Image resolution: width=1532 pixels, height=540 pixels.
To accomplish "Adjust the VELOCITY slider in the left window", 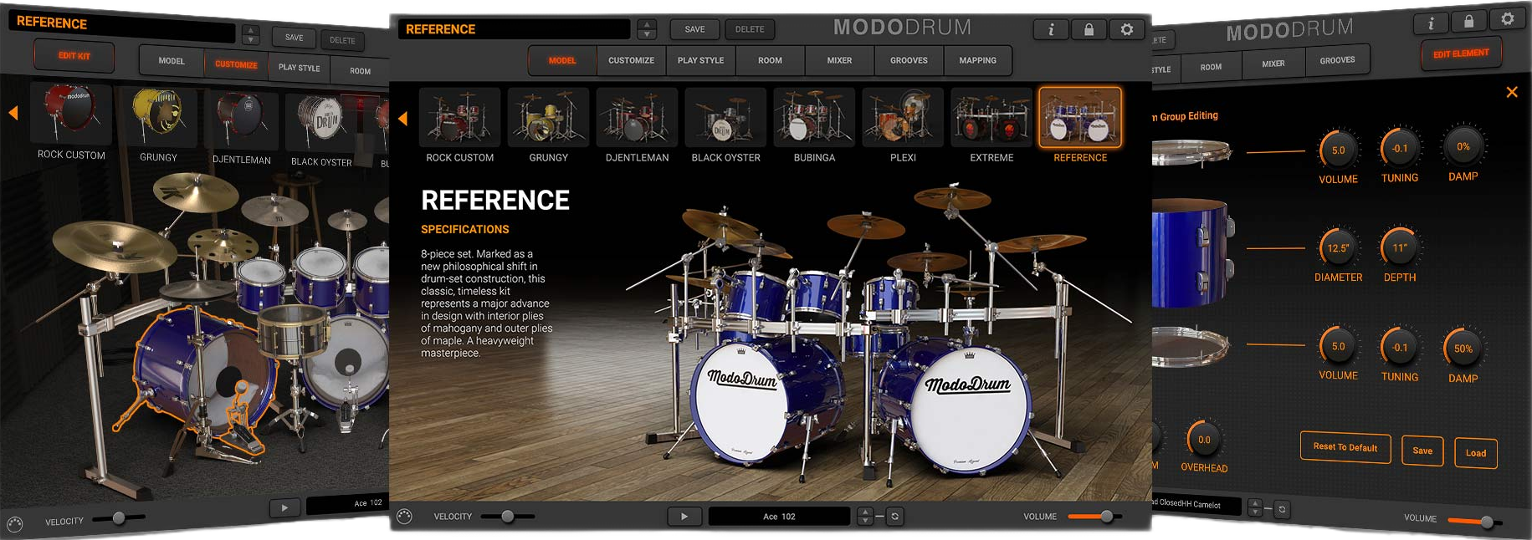I will (119, 518).
